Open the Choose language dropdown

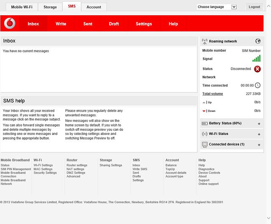[x=217, y=7]
